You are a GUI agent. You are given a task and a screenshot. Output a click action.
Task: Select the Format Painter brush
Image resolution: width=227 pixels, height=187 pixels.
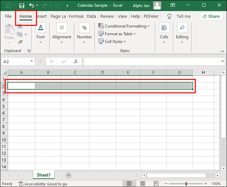click(20, 42)
